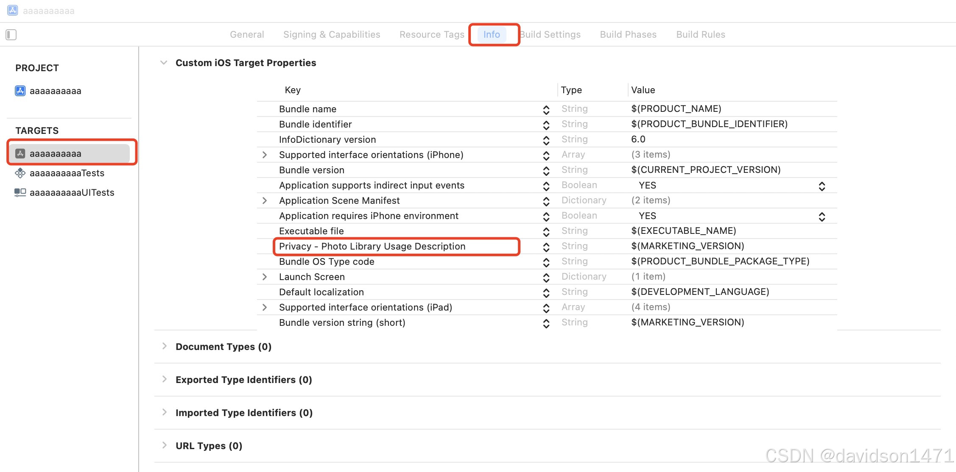
Task: Click the project icon in title bar
Action: tap(13, 10)
